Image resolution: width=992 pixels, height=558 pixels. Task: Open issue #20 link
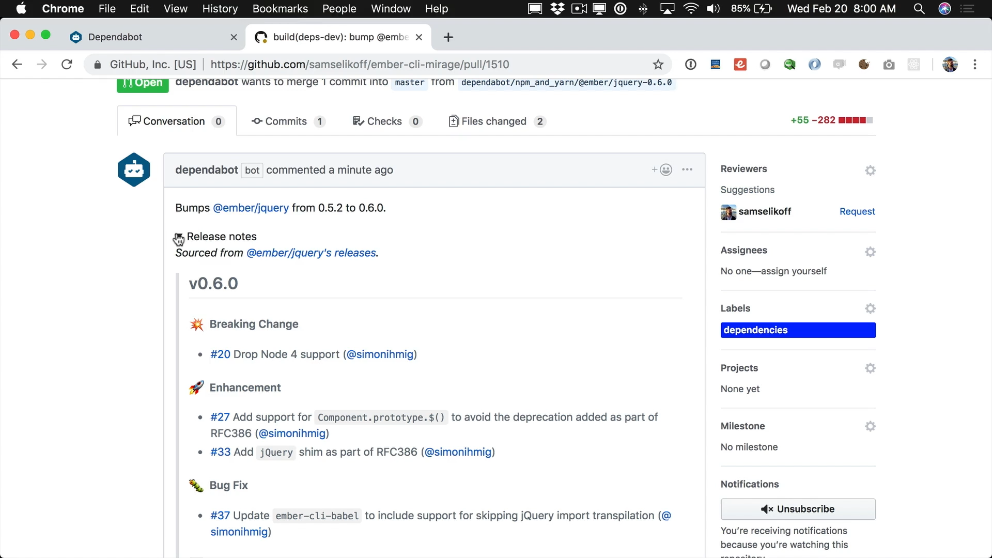tap(220, 354)
